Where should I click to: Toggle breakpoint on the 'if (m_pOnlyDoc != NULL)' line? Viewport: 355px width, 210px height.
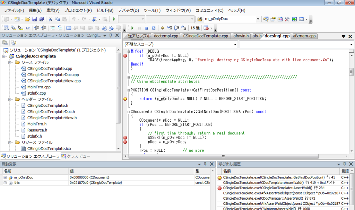(x=125, y=56)
